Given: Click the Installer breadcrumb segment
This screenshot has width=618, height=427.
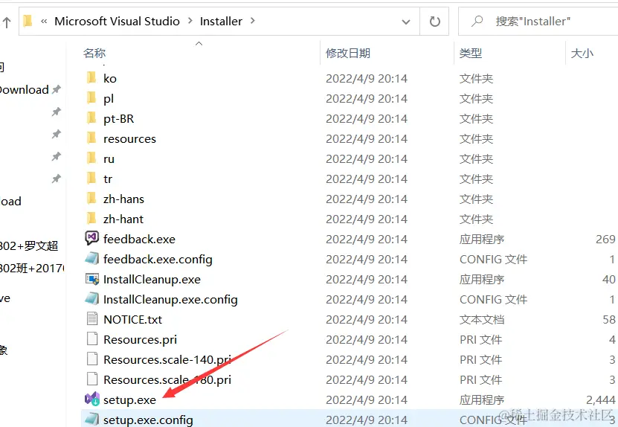Looking at the screenshot, I should (221, 21).
